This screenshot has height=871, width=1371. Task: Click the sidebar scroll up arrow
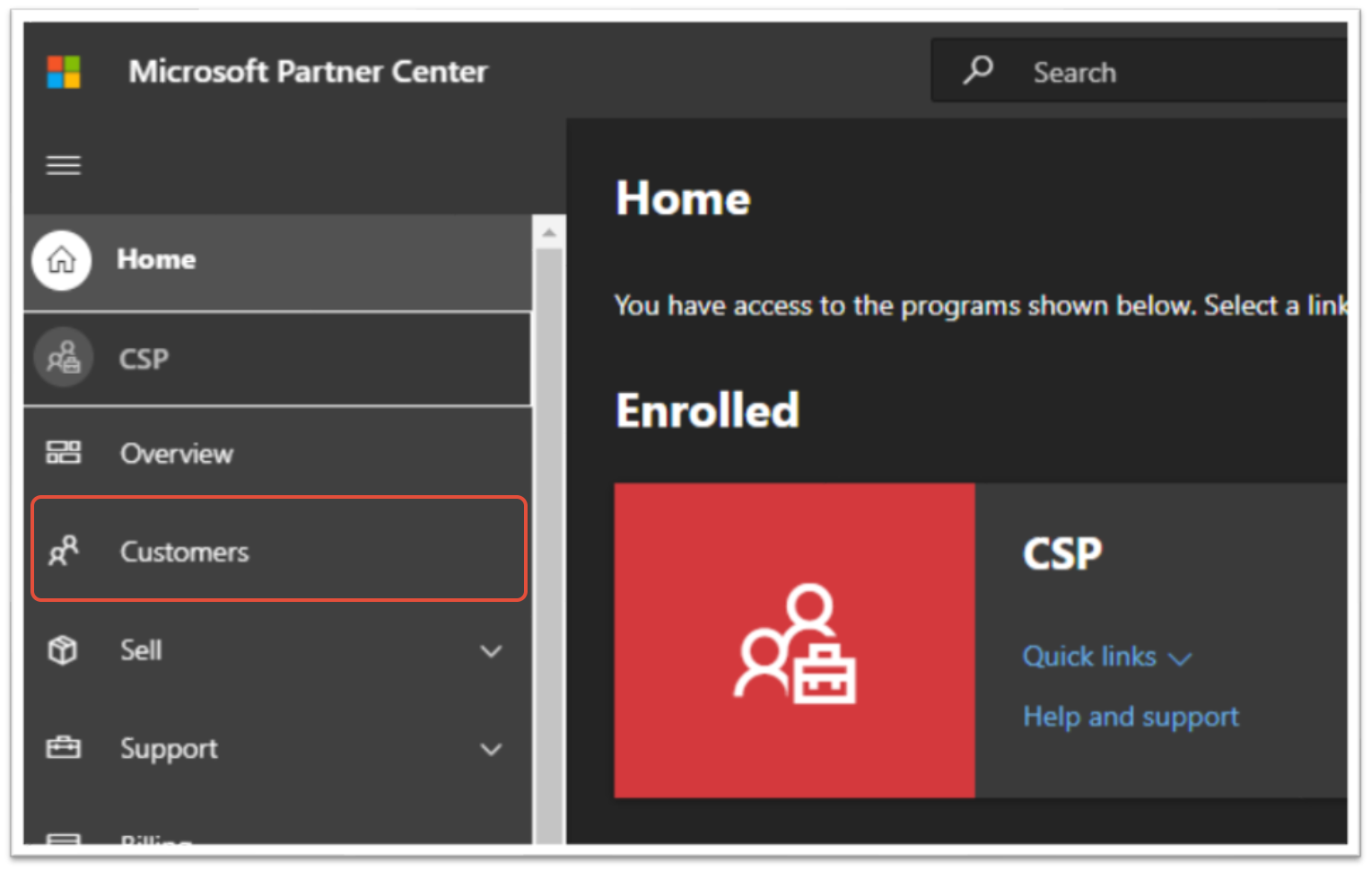(x=549, y=233)
